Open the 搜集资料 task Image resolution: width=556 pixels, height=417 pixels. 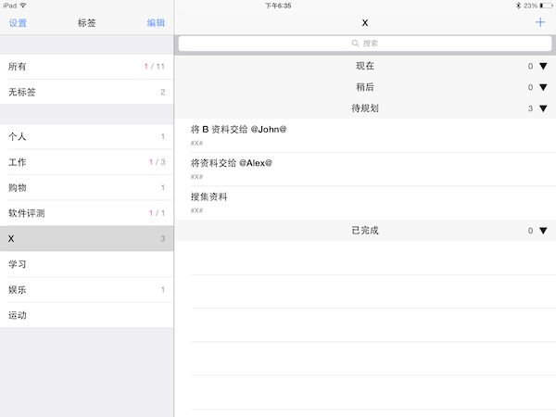[x=365, y=202]
